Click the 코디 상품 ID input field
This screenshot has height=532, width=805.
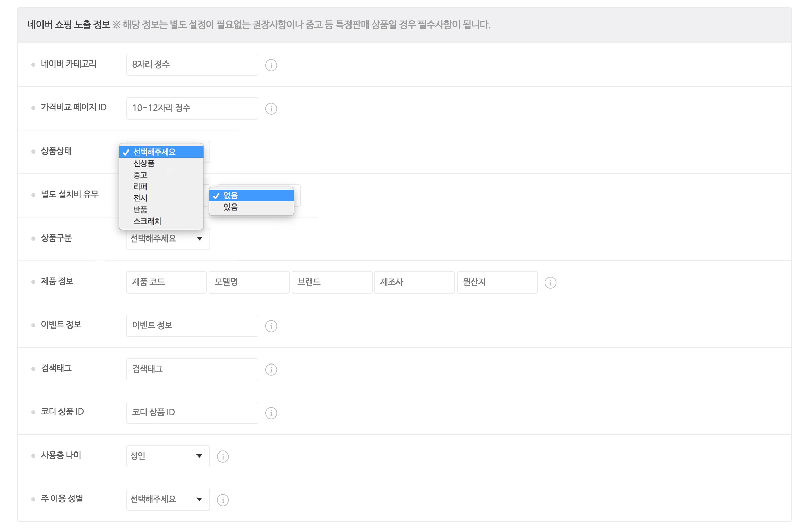click(192, 413)
